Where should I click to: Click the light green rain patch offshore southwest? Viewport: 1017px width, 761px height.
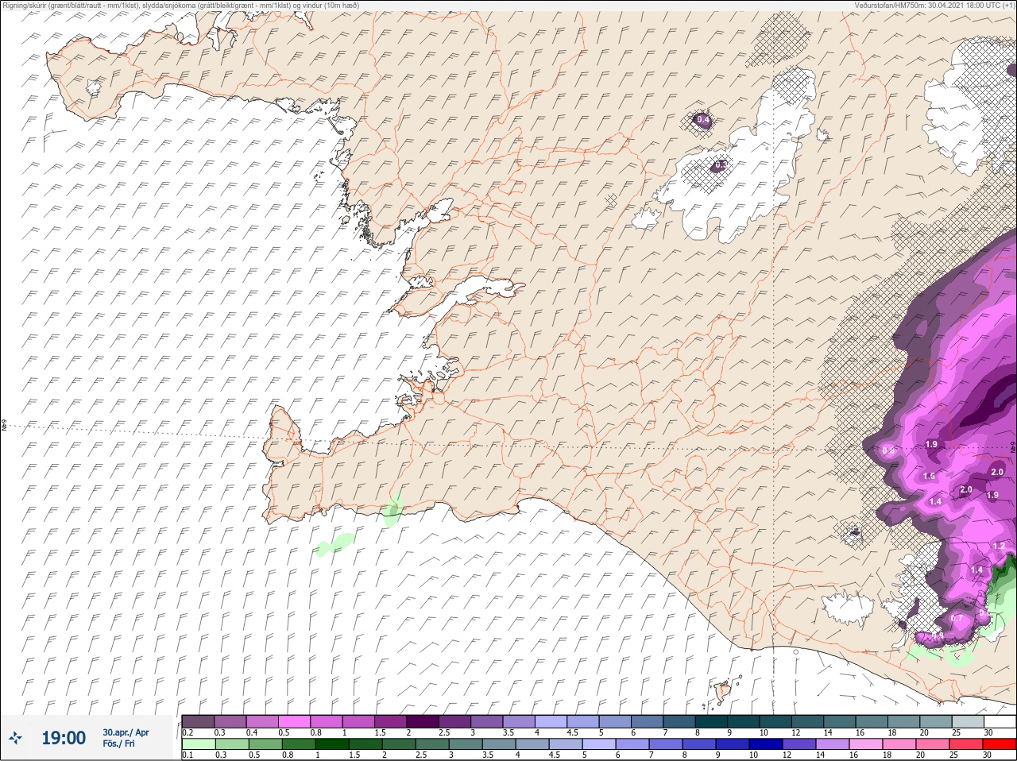[334, 544]
